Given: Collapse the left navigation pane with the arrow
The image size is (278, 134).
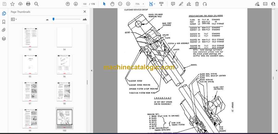Looking at the screenshot, I should pos(91,71).
